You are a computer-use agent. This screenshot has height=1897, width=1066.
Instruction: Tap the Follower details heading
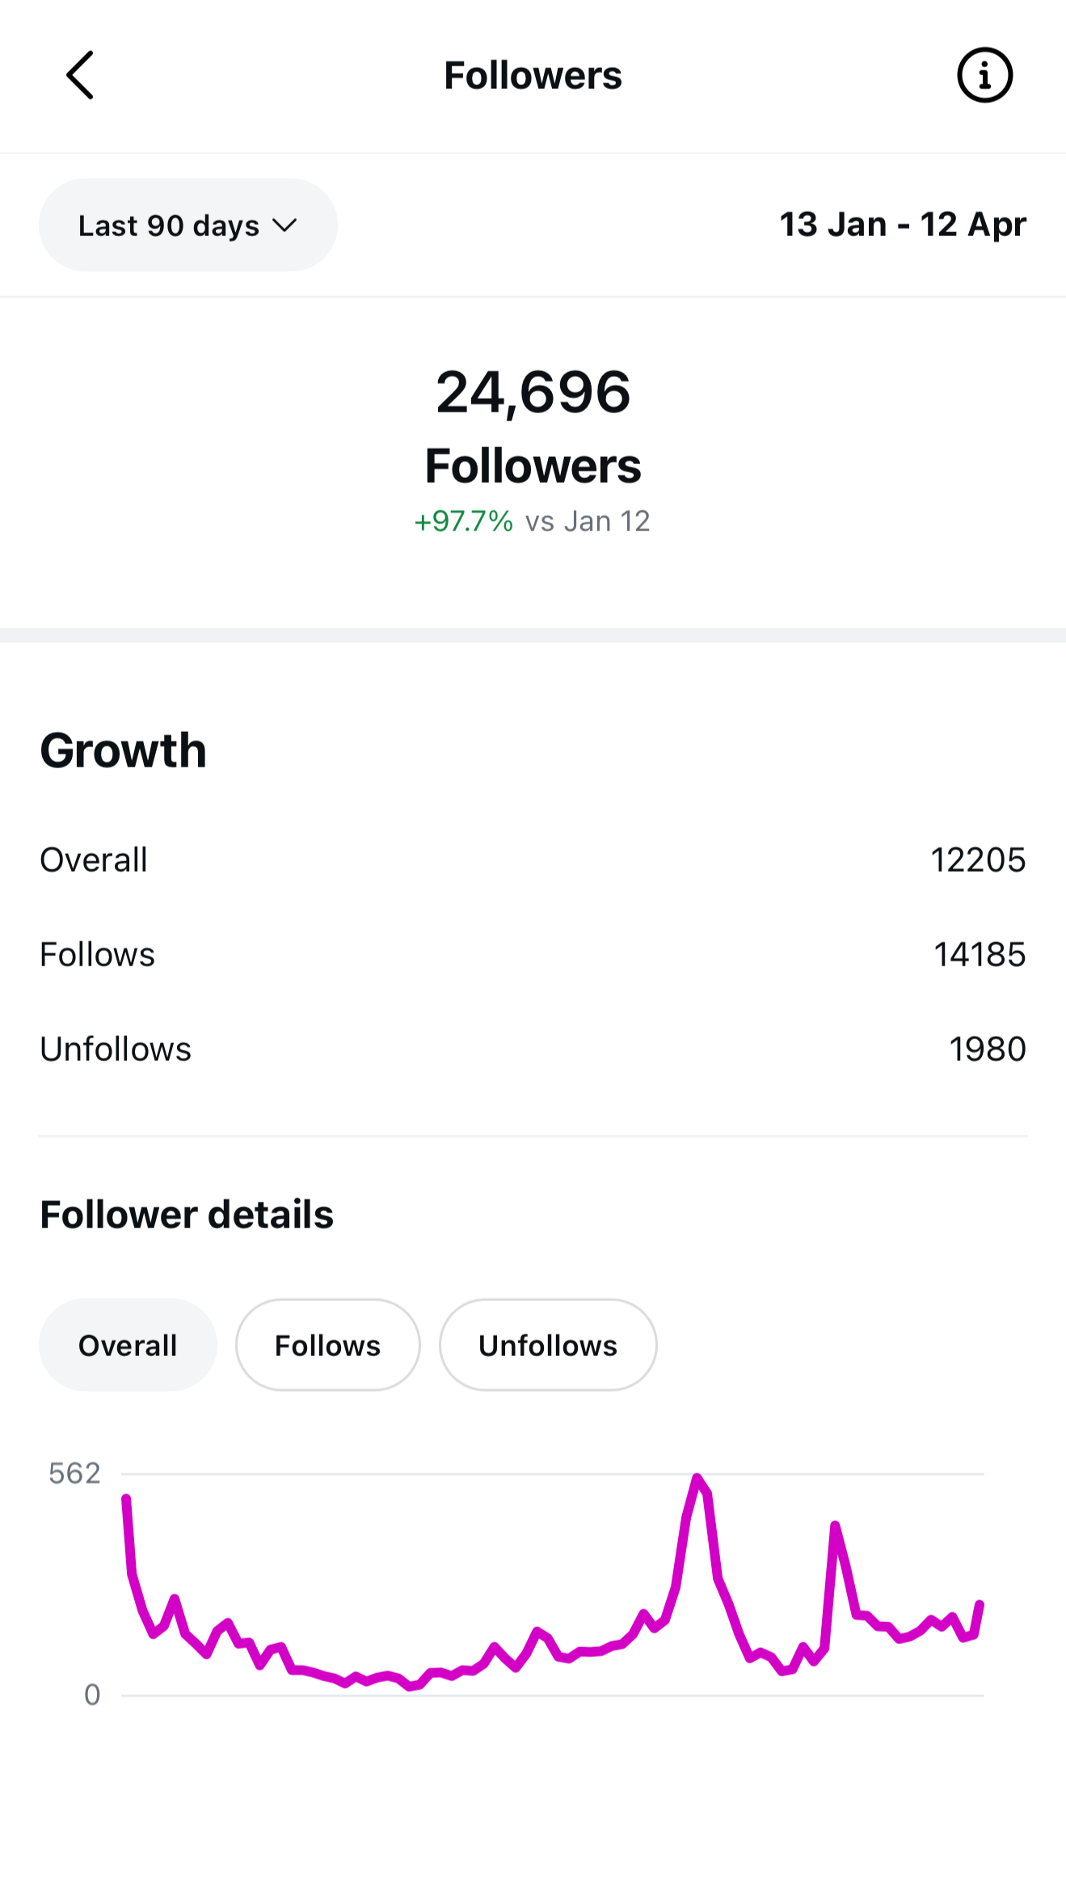pos(187,1215)
